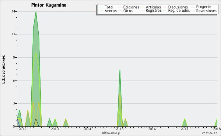Viewport: 221px width, 136px height.
Task: Select the "Reg. de adm." legend entry
Action: coord(176,11)
